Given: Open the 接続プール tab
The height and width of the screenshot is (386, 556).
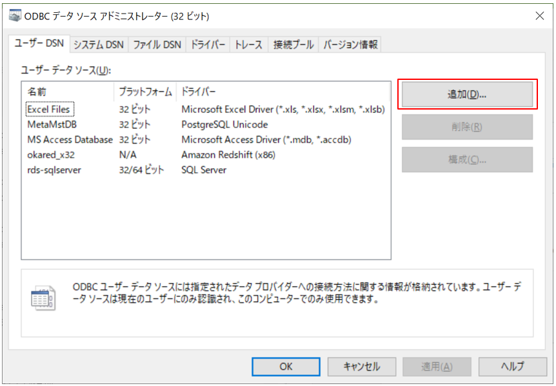Looking at the screenshot, I should (x=293, y=44).
